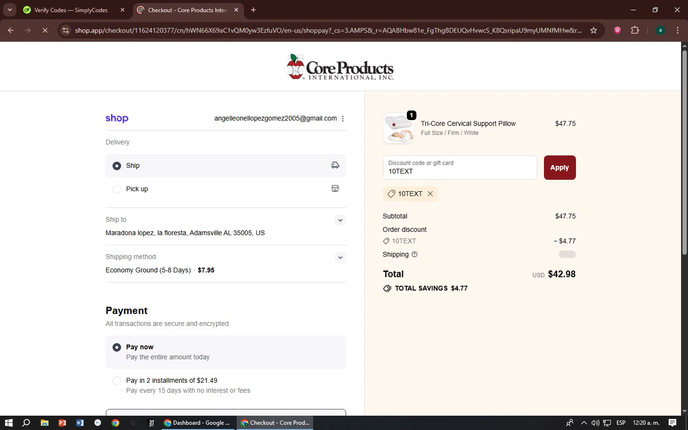
Task: Click the Tri-Core pillow product thumbnail
Action: click(398, 128)
